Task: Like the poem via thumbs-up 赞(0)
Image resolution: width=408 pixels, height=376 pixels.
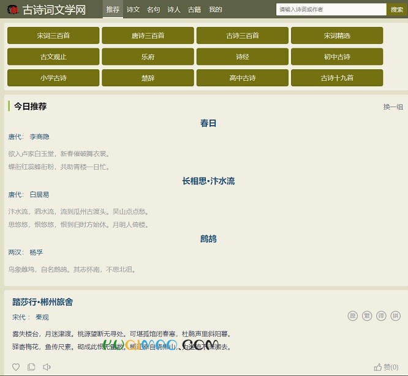Action: [386, 367]
